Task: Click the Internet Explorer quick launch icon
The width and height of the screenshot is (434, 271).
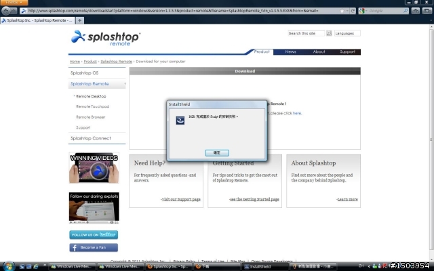Action: [36, 266]
